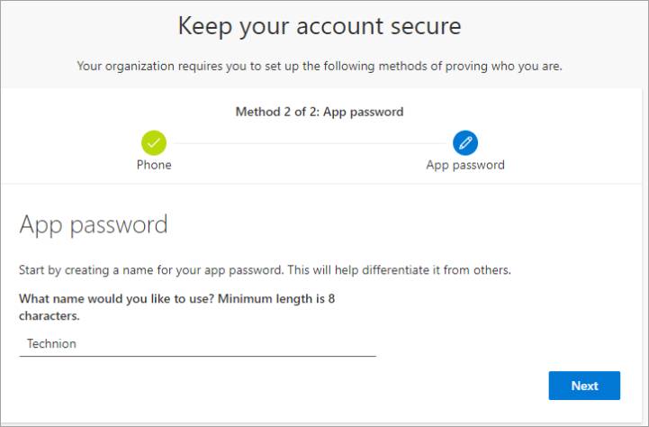Click the progress line between the steps
649x427 pixels.
pos(310,143)
